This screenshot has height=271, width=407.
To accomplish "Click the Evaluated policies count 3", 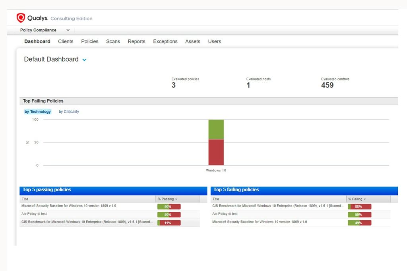I will (x=174, y=85).
